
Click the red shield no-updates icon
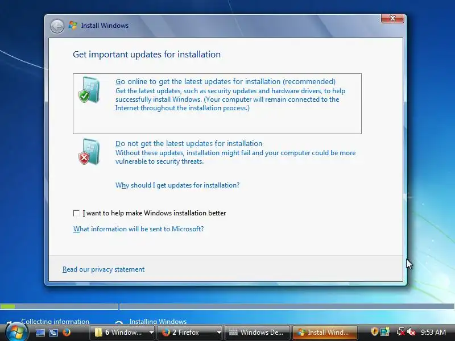pos(89,152)
